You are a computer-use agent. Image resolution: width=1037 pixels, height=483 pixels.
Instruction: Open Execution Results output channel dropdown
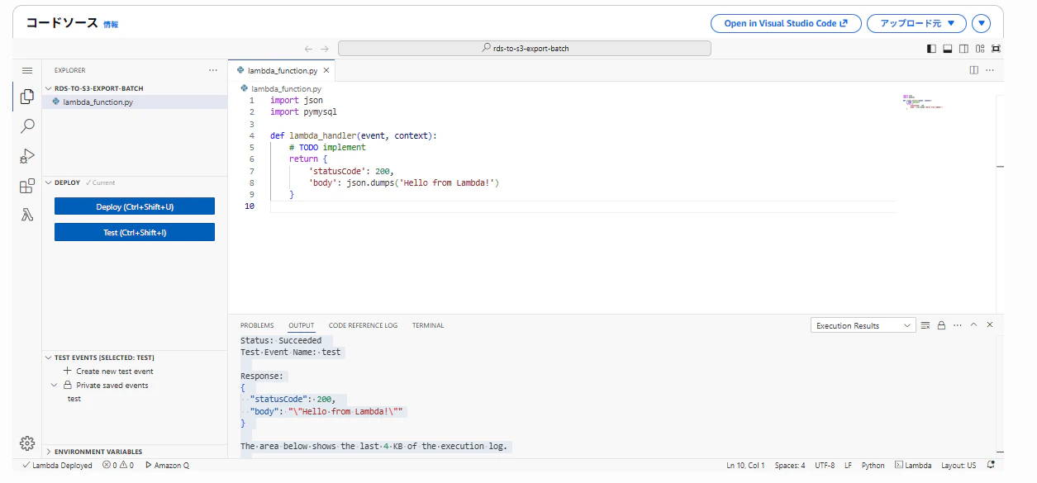863,325
